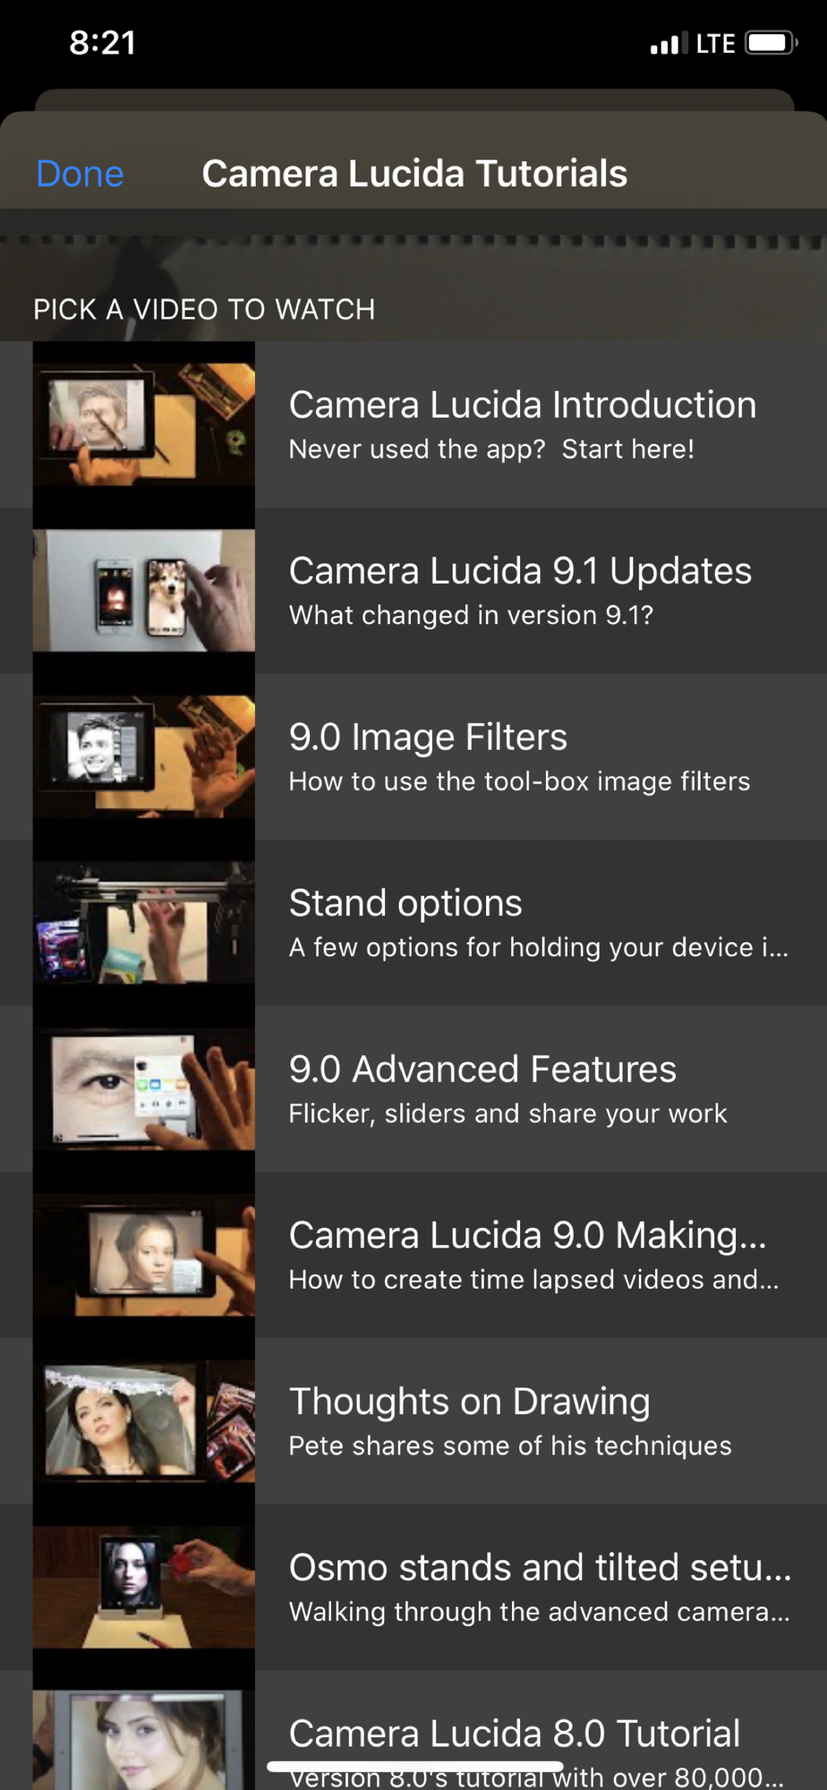Select the Stand options title
Image resolution: width=827 pixels, height=1790 pixels.
(x=405, y=903)
